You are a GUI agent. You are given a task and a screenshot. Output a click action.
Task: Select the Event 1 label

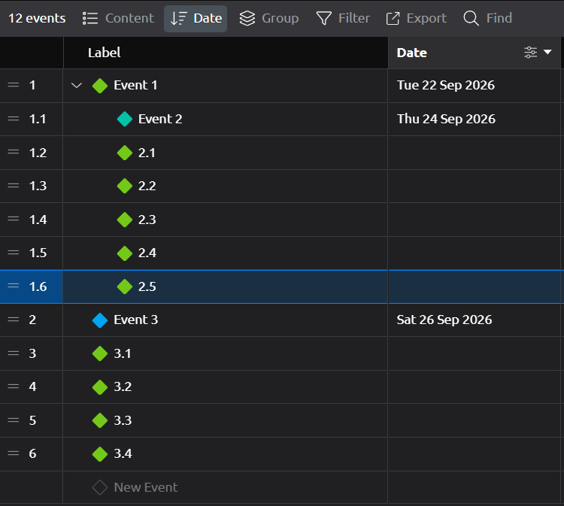click(x=135, y=86)
